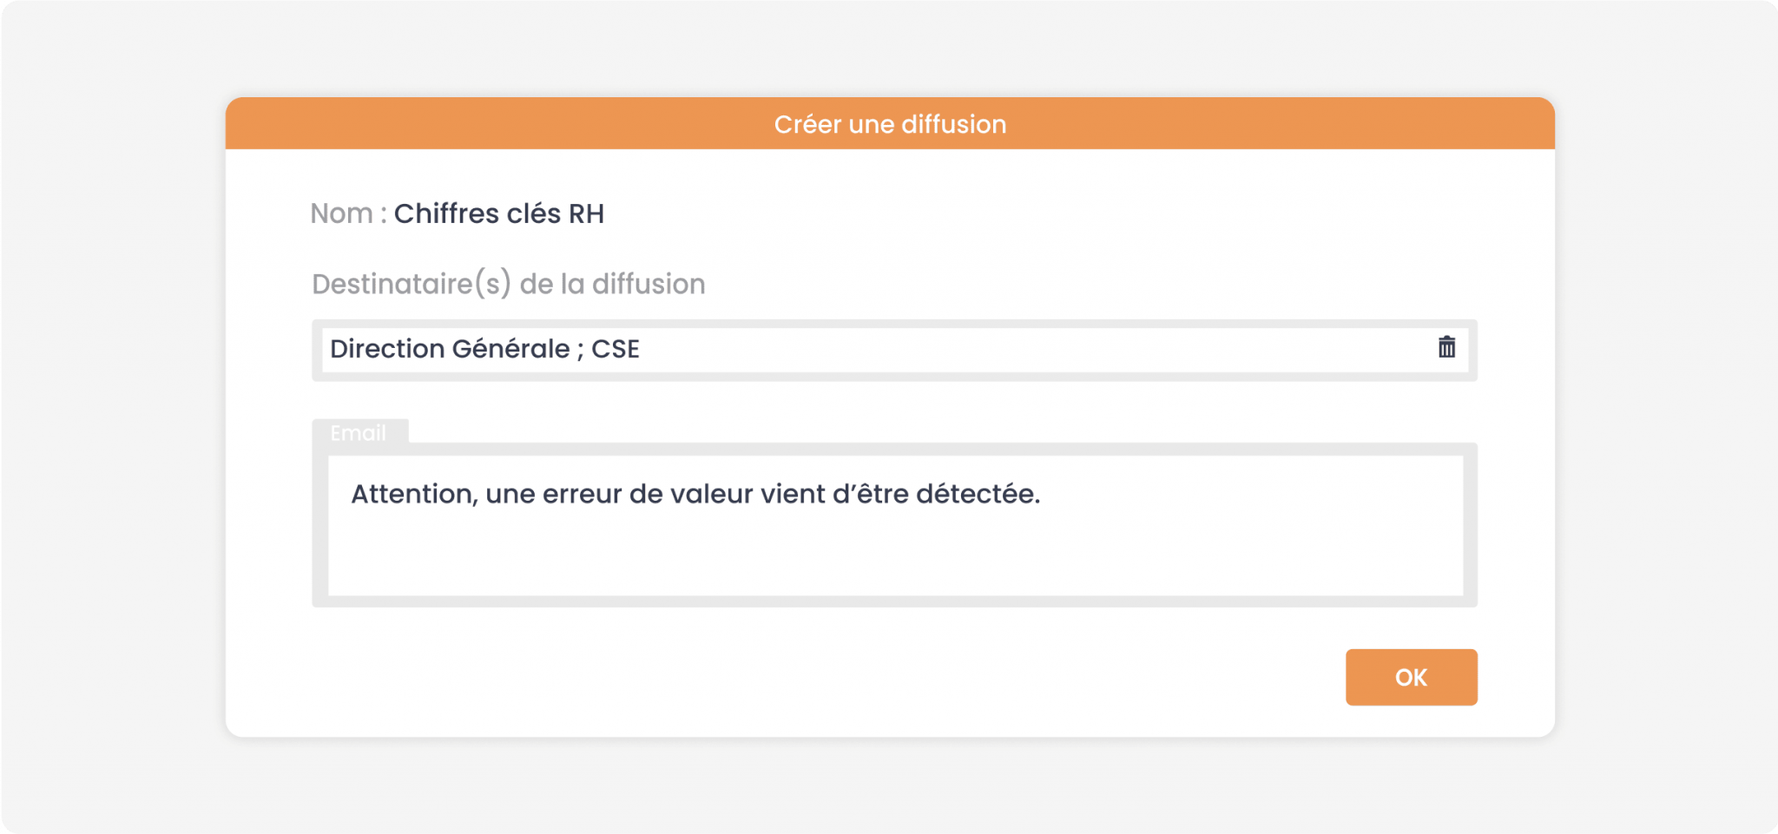Click the 'Créer une diffusion' dialog title

pos(890,124)
